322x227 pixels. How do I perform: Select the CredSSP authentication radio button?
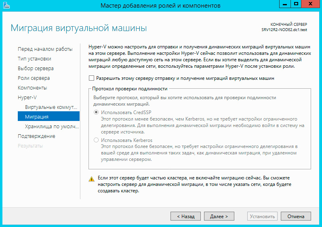(96, 112)
